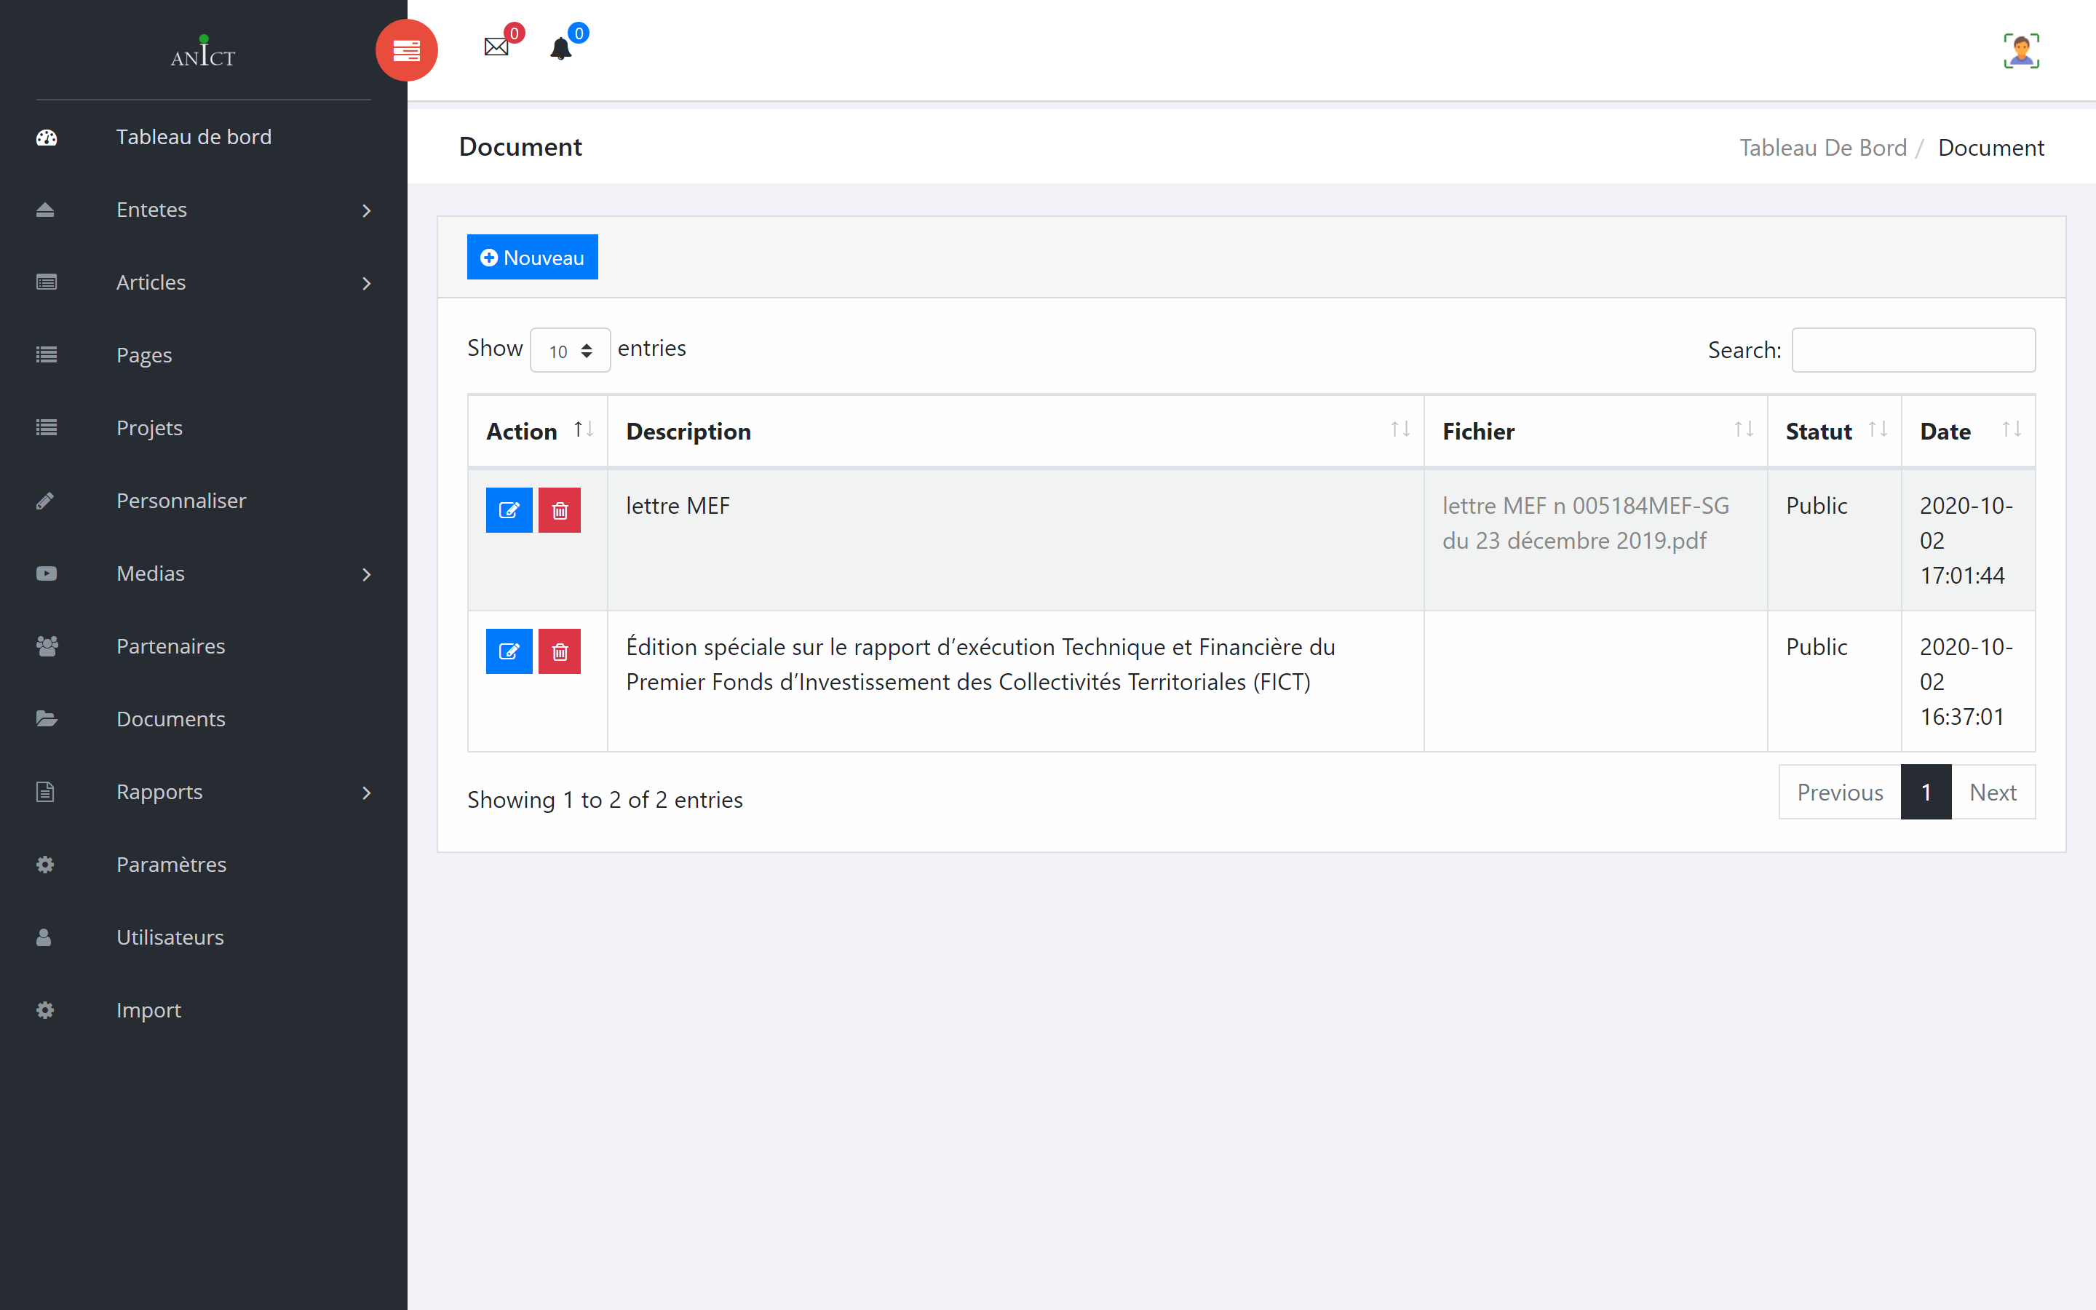Open the mail envelope notifications icon

coord(496,47)
